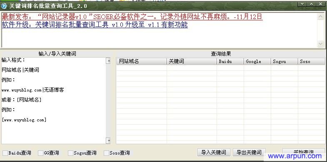This screenshot has height=162, width=327.
Task: Click the example text [www.wuyublog.com]
Action: [x=24, y=120]
